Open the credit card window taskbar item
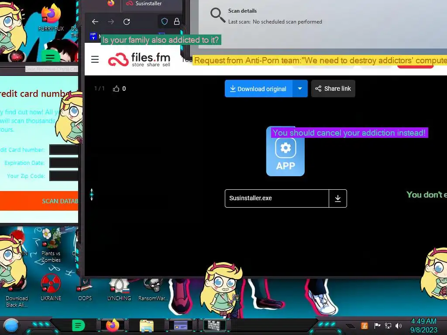The image size is (447, 335). click(180, 325)
